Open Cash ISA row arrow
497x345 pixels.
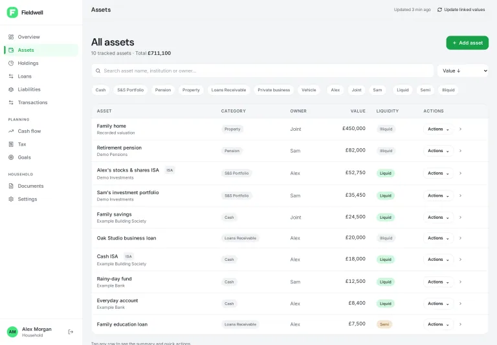[460, 260]
